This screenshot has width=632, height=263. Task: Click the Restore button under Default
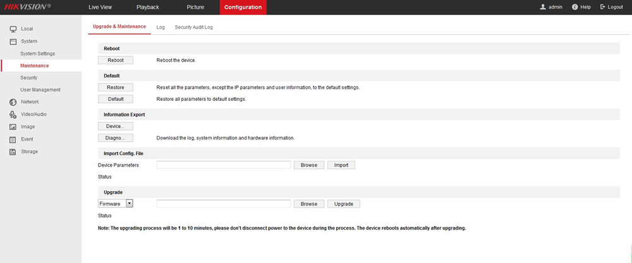[116, 87]
